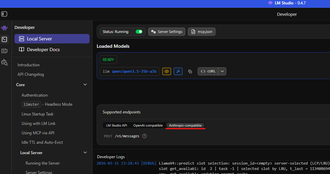Open My Models library icon in sidebar

[4, 51]
